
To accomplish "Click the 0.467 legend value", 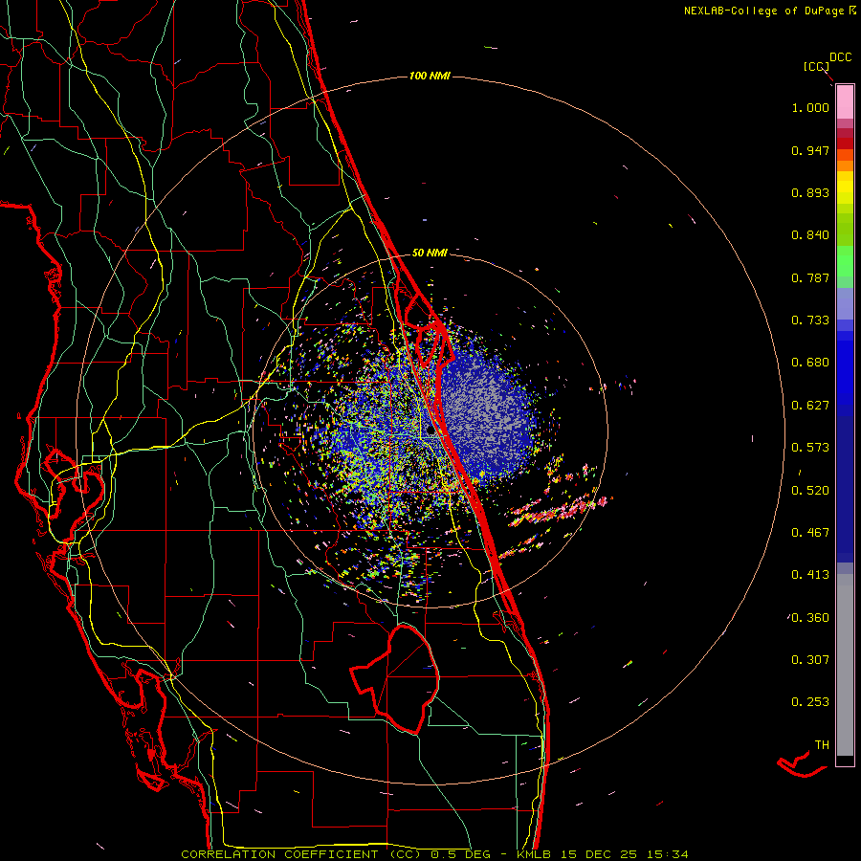I will pos(810,533).
